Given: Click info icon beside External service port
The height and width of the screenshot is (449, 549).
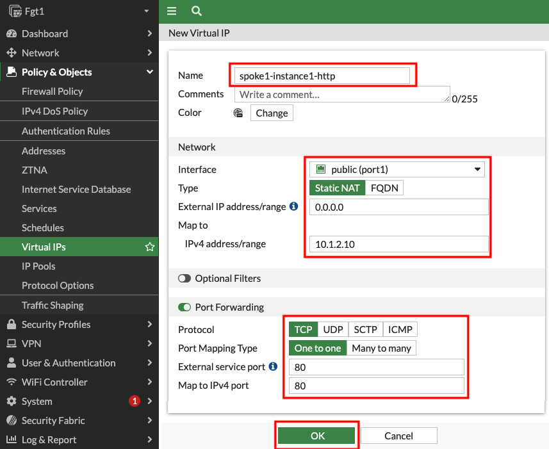Looking at the screenshot, I should (x=273, y=366).
